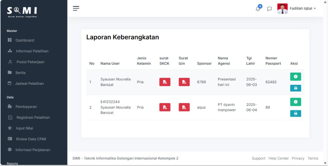328x166 pixels.
Task: Click the Help Center footer link
Action: tap(278, 158)
